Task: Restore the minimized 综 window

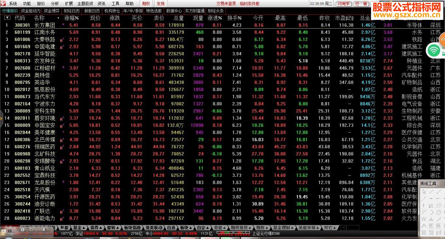Action: click(22, 229)
